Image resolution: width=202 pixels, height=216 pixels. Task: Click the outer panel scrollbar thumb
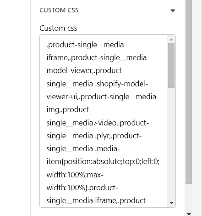point(189,91)
